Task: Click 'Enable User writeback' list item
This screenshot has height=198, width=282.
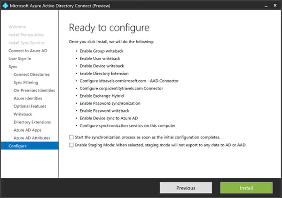Action: point(100,59)
